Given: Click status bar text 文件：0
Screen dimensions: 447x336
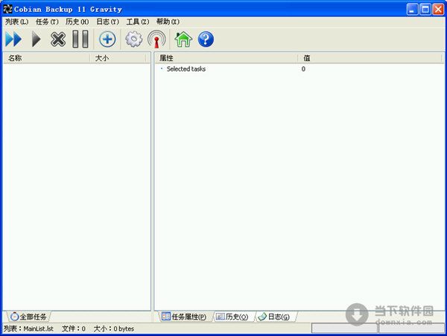Looking at the screenshot, I should 74,329.
